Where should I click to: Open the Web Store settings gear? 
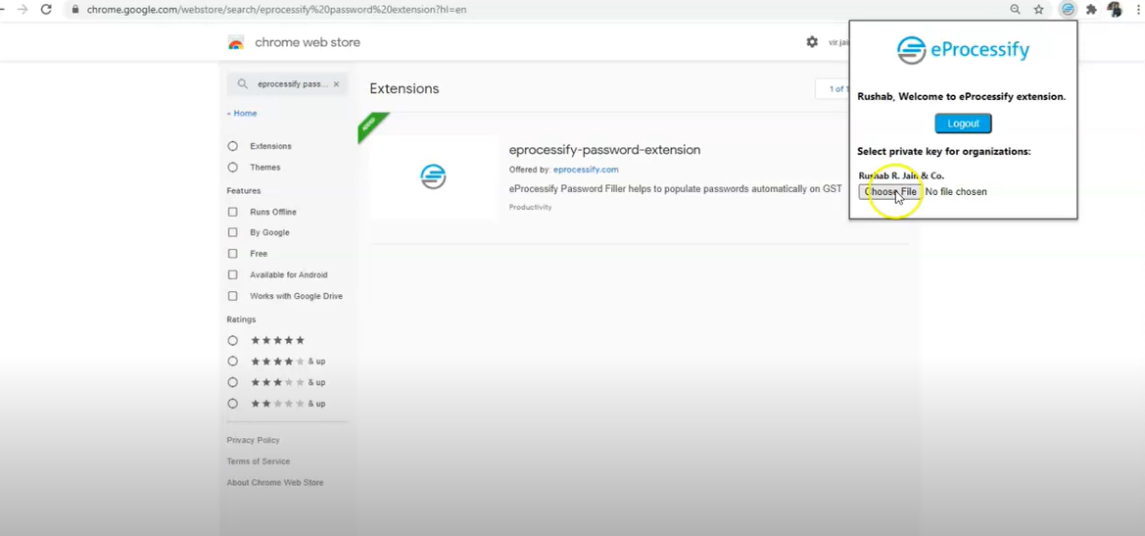(x=812, y=42)
